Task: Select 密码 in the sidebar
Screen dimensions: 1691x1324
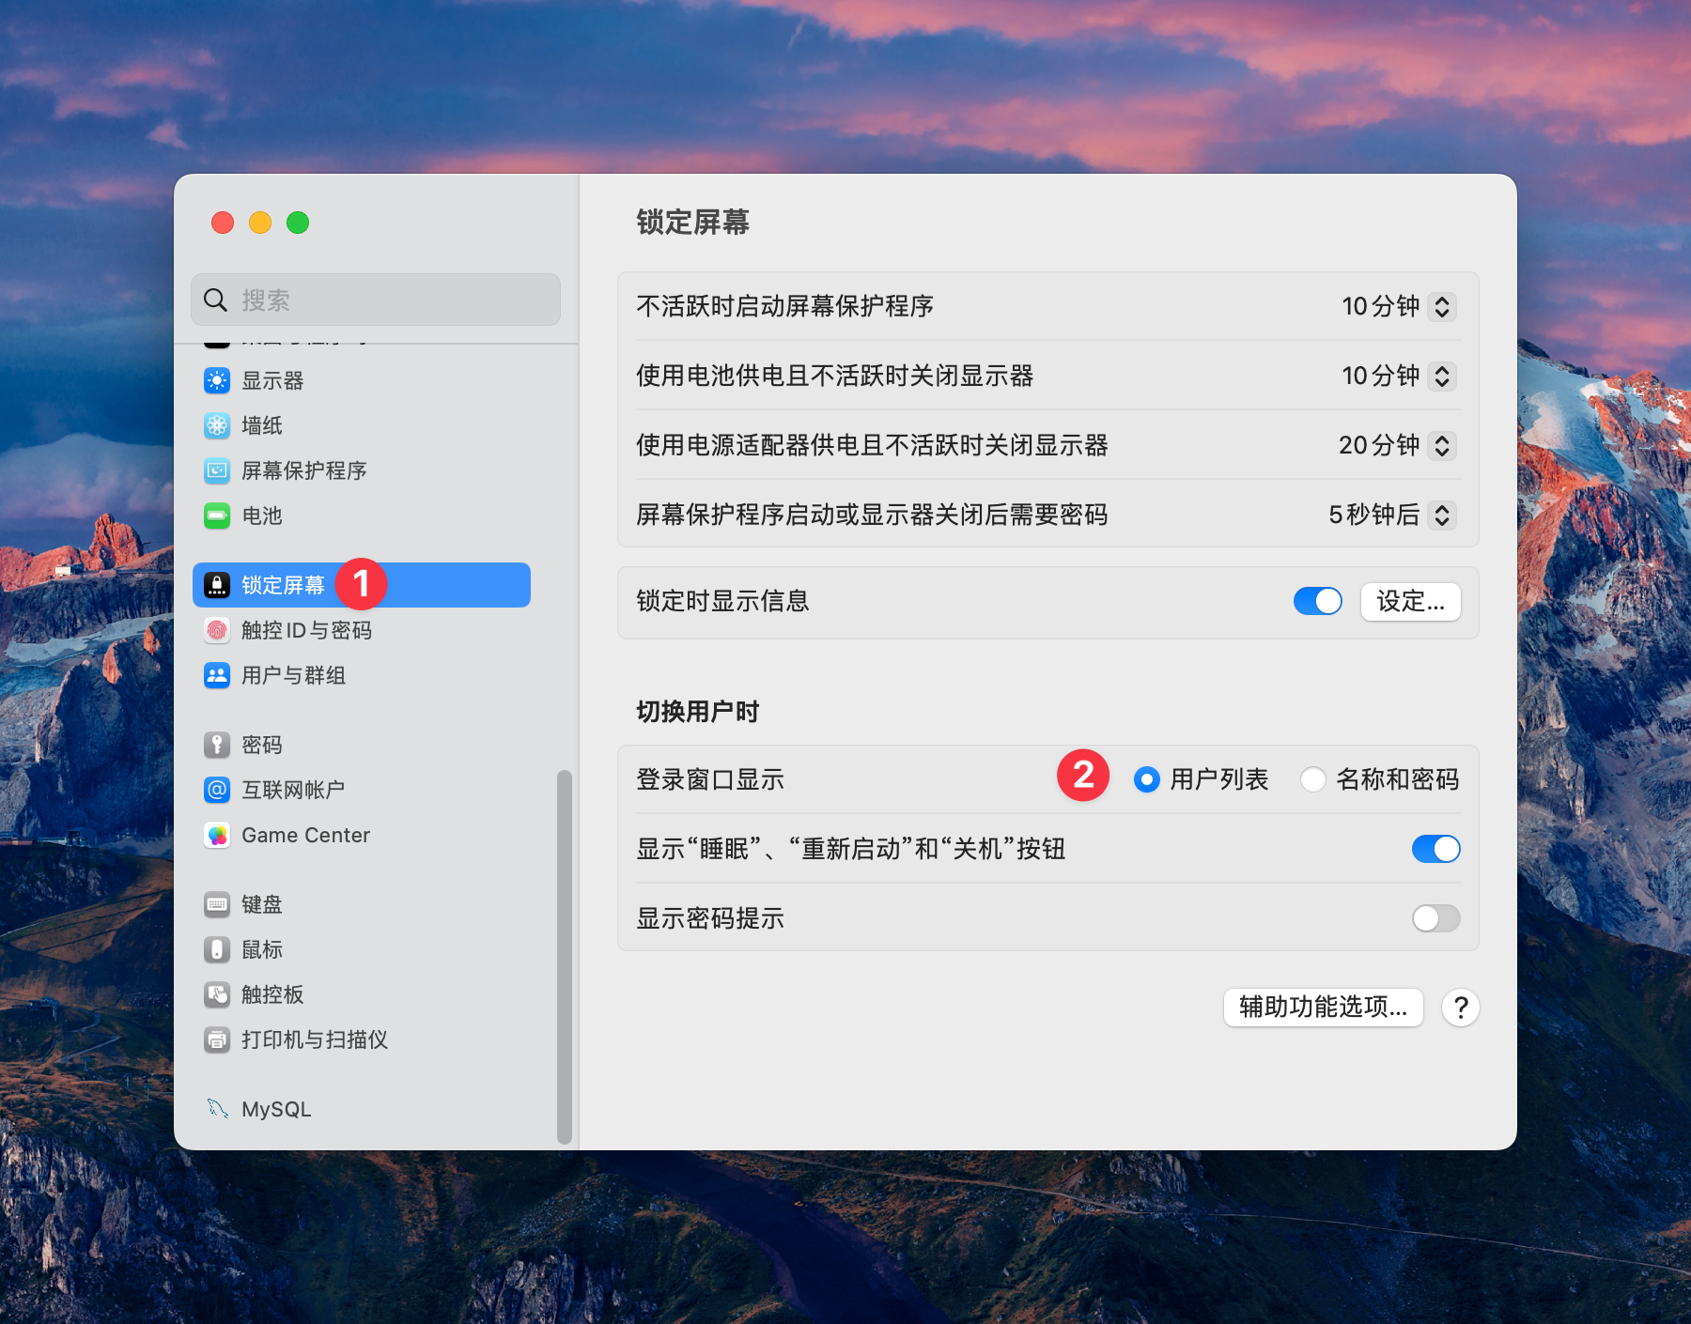Action: [x=362, y=745]
